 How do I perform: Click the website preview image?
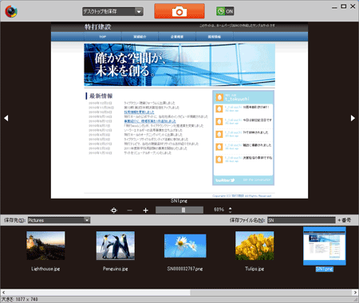[179, 110]
